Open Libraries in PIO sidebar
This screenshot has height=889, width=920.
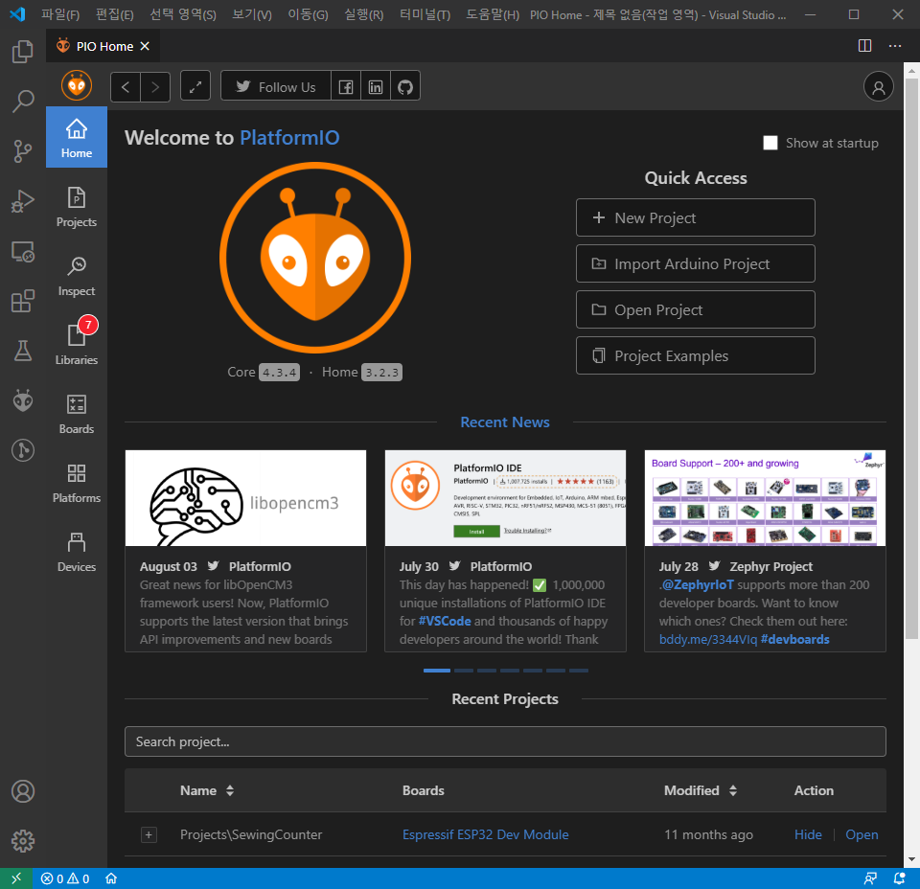tap(77, 344)
